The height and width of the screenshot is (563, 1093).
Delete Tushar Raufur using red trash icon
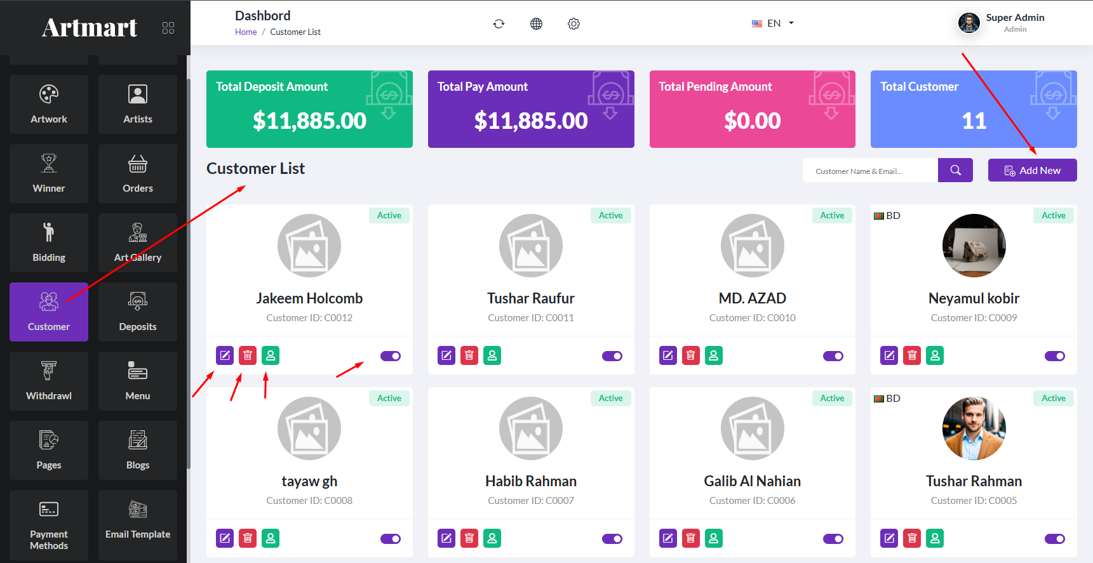click(x=469, y=355)
